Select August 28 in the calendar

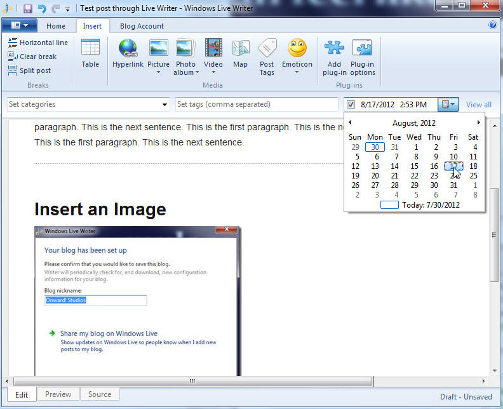click(x=394, y=185)
